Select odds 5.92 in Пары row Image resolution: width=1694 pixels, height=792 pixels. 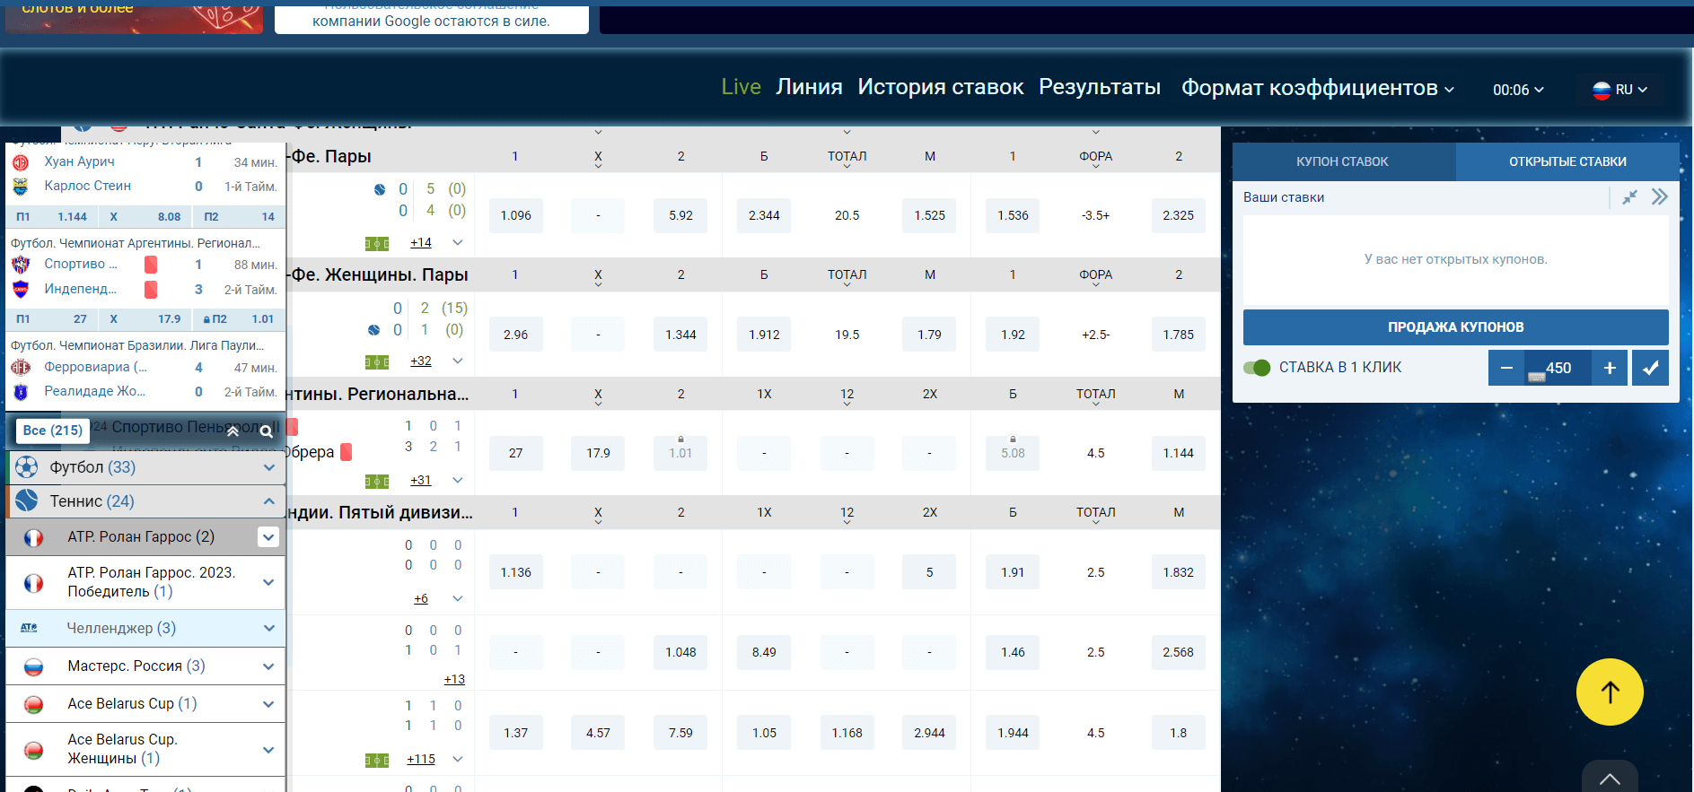(x=680, y=215)
